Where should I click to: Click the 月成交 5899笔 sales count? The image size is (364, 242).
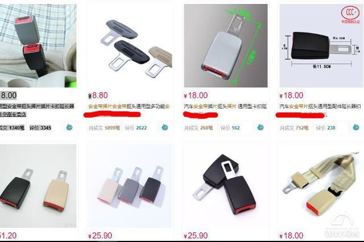(104, 128)
